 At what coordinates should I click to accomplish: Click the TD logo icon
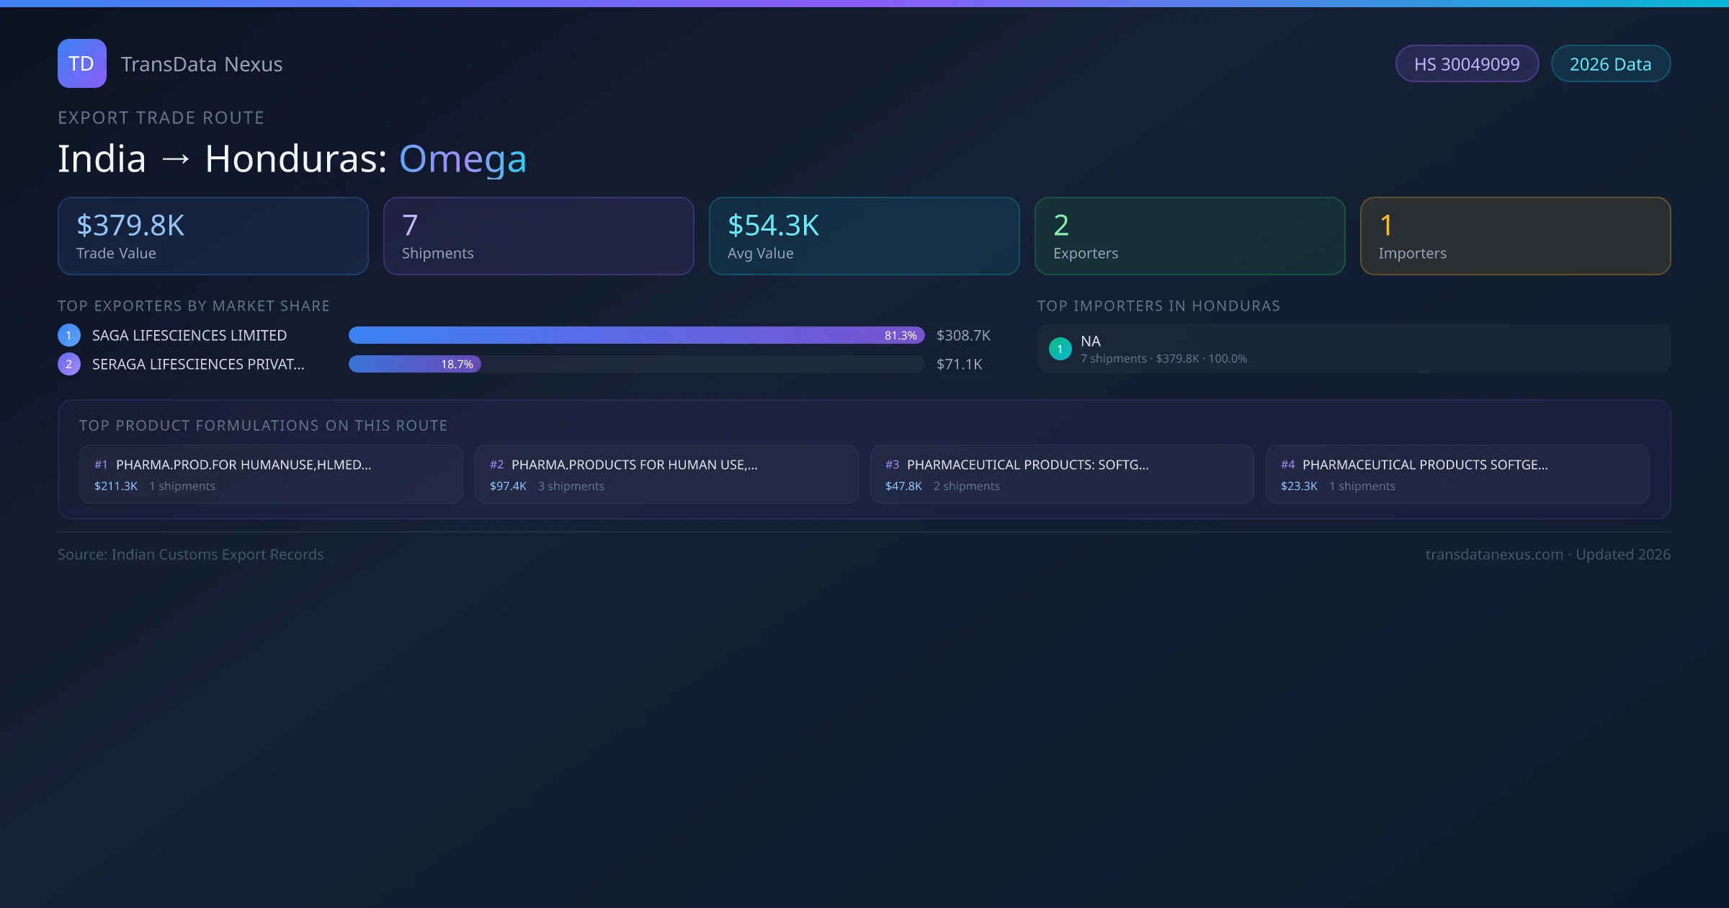coord(81,63)
